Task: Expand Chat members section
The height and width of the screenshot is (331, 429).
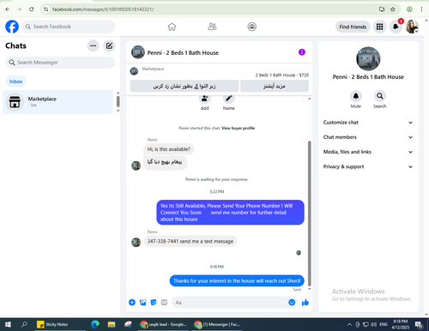Action: pos(368,137)
